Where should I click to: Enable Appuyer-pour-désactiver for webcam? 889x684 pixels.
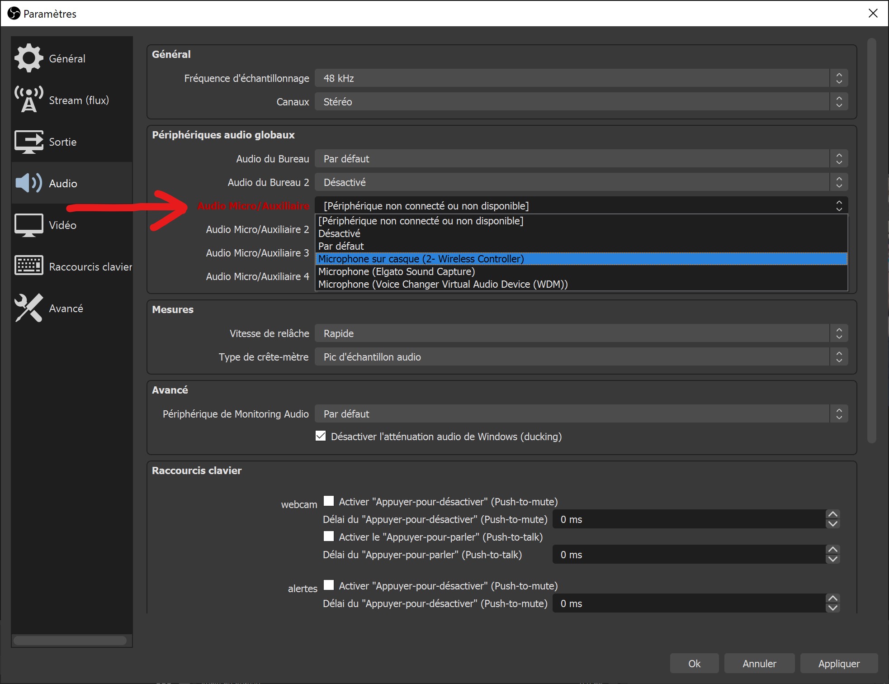point(329,501)
